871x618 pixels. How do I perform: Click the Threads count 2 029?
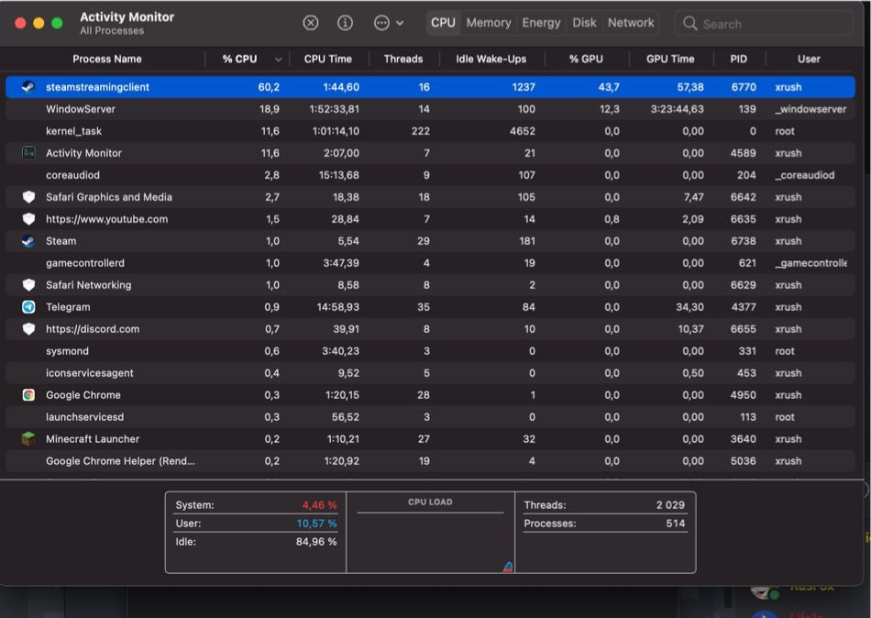(x=670, y=505)
